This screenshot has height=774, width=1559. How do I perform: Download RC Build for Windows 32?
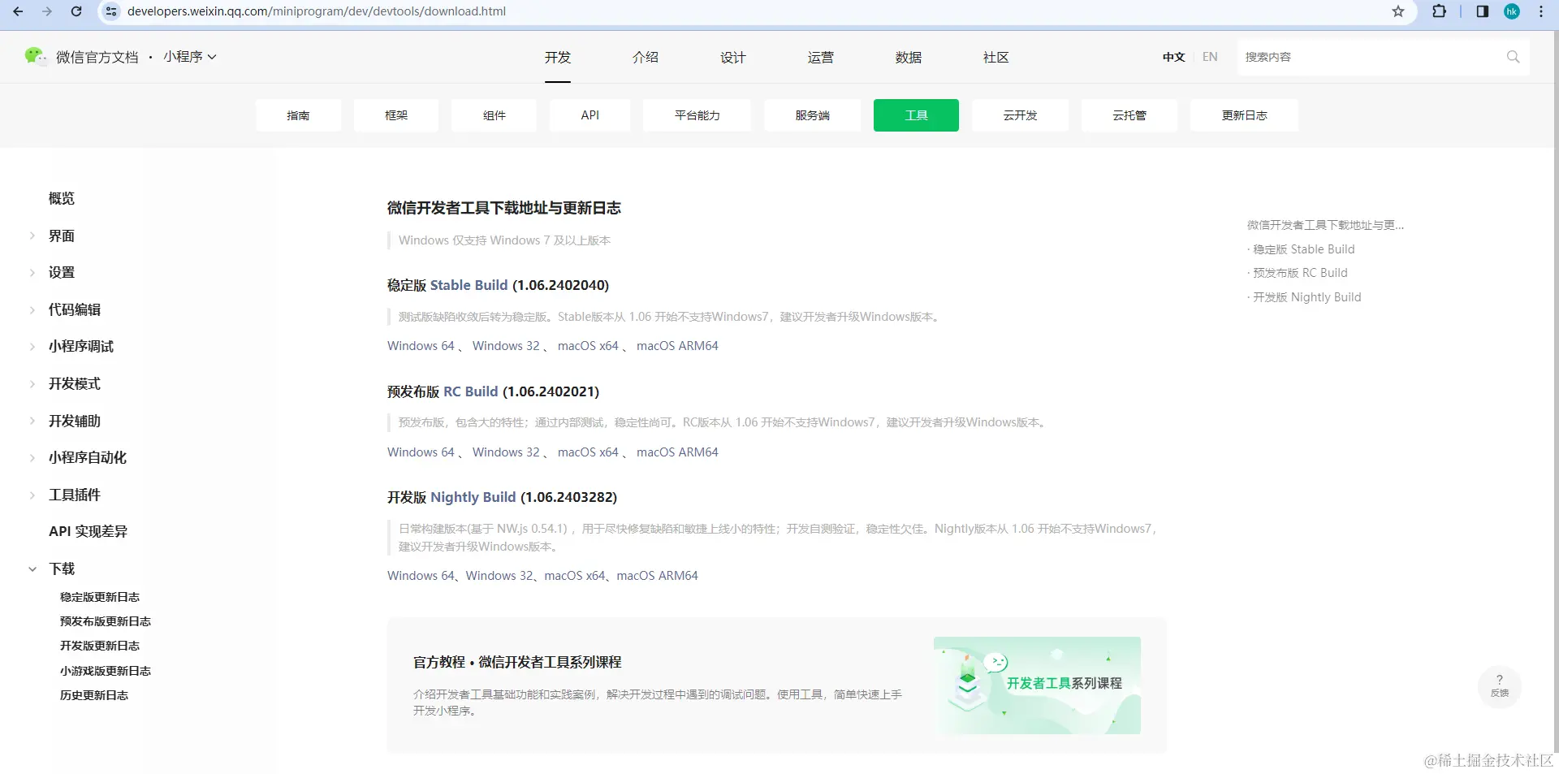[506, 452]
